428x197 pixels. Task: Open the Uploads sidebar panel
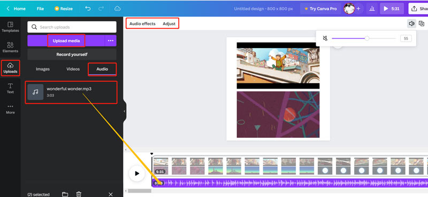[x=10, y=68]
